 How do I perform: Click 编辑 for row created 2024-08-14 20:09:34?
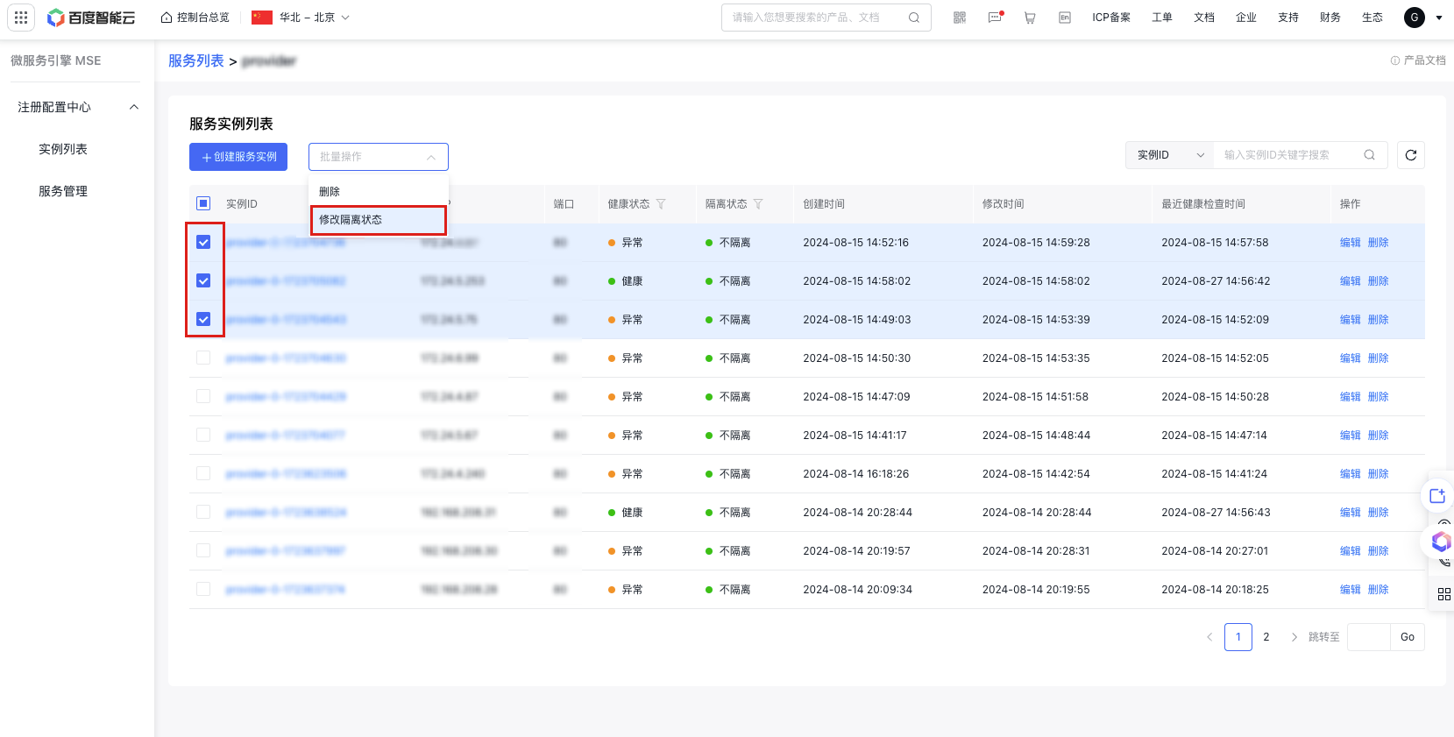click(1351, 590)
